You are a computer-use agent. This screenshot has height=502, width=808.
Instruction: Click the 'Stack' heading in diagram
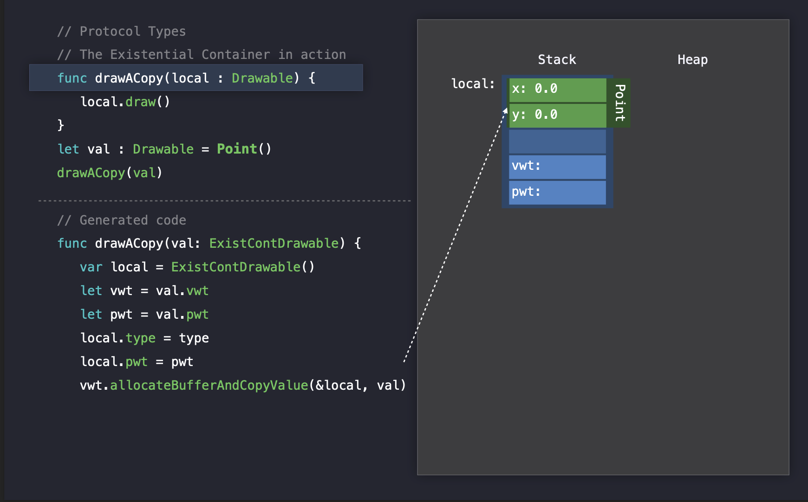(x=557, y=59)
